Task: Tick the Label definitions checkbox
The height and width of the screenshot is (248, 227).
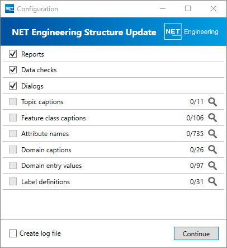Action: pyautogui.click(x=13, y=181)
